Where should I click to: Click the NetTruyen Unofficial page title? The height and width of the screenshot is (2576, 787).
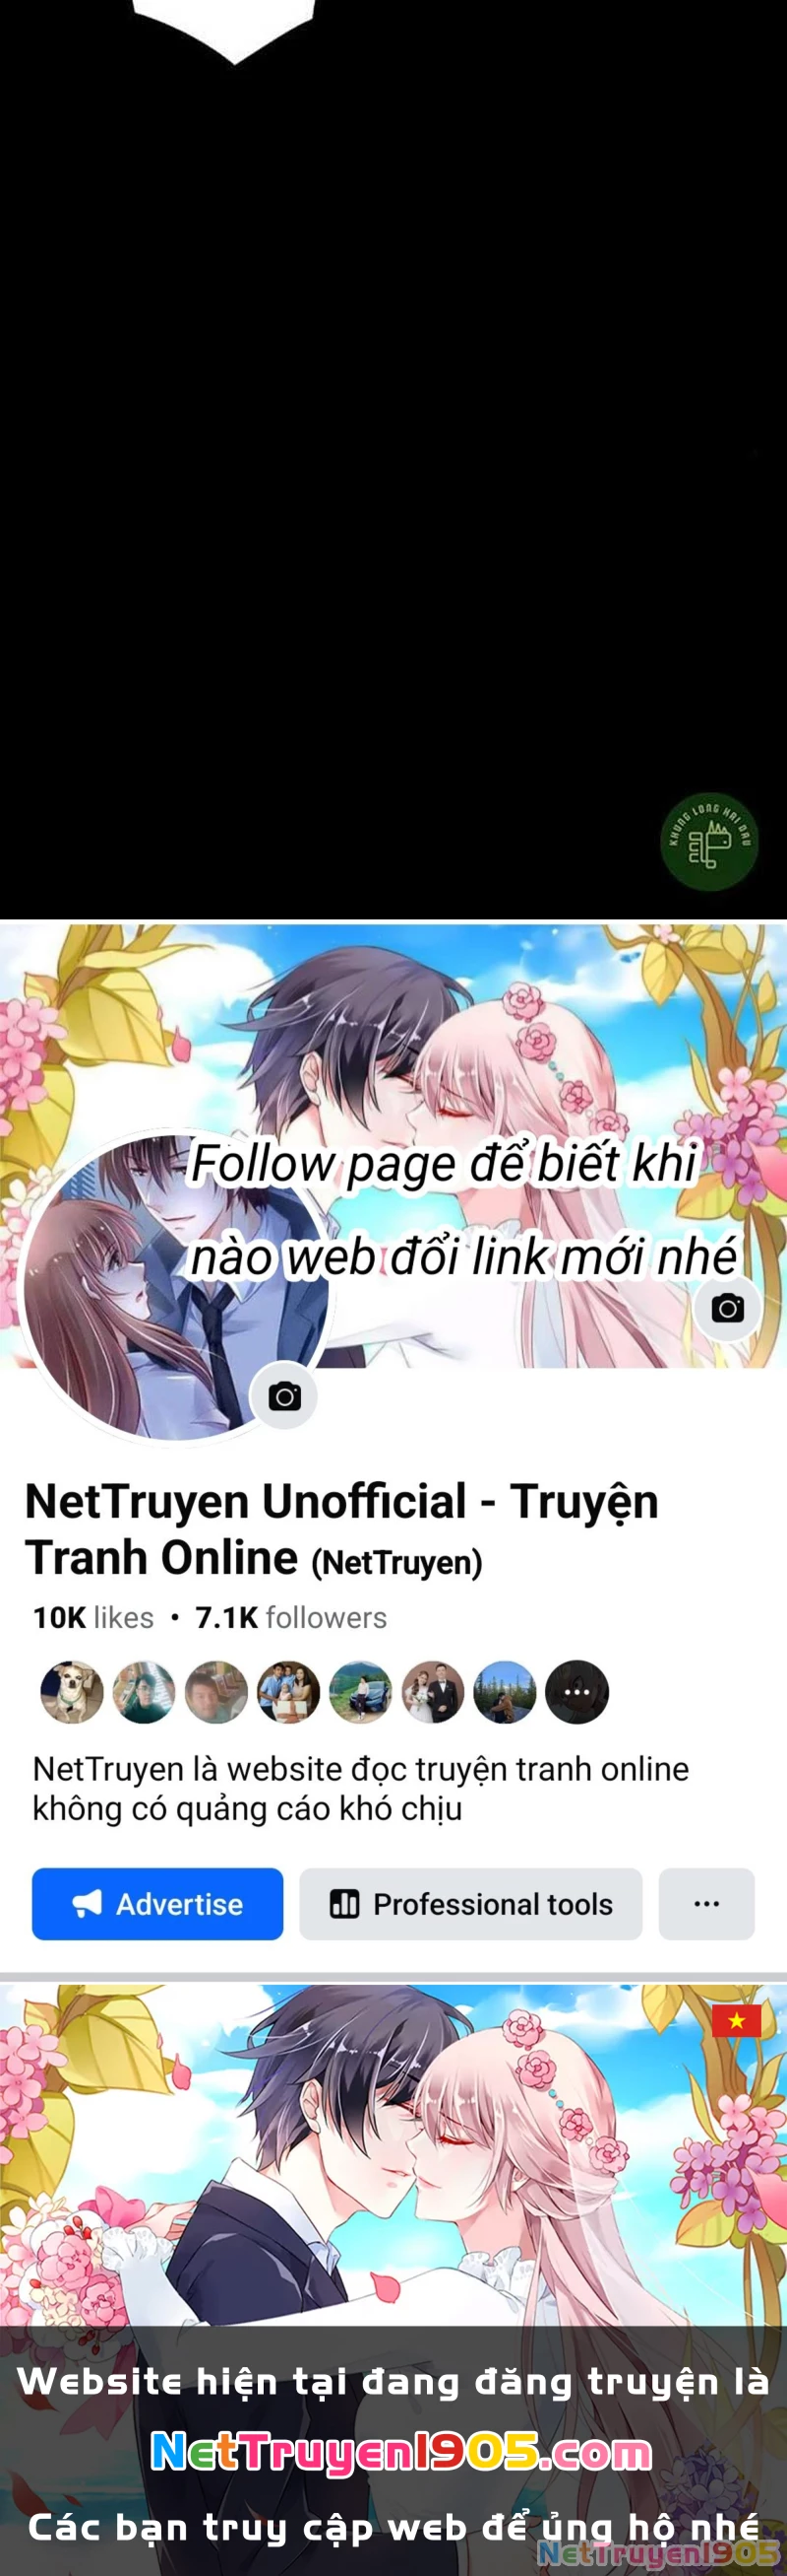[x=341, y=1529]
